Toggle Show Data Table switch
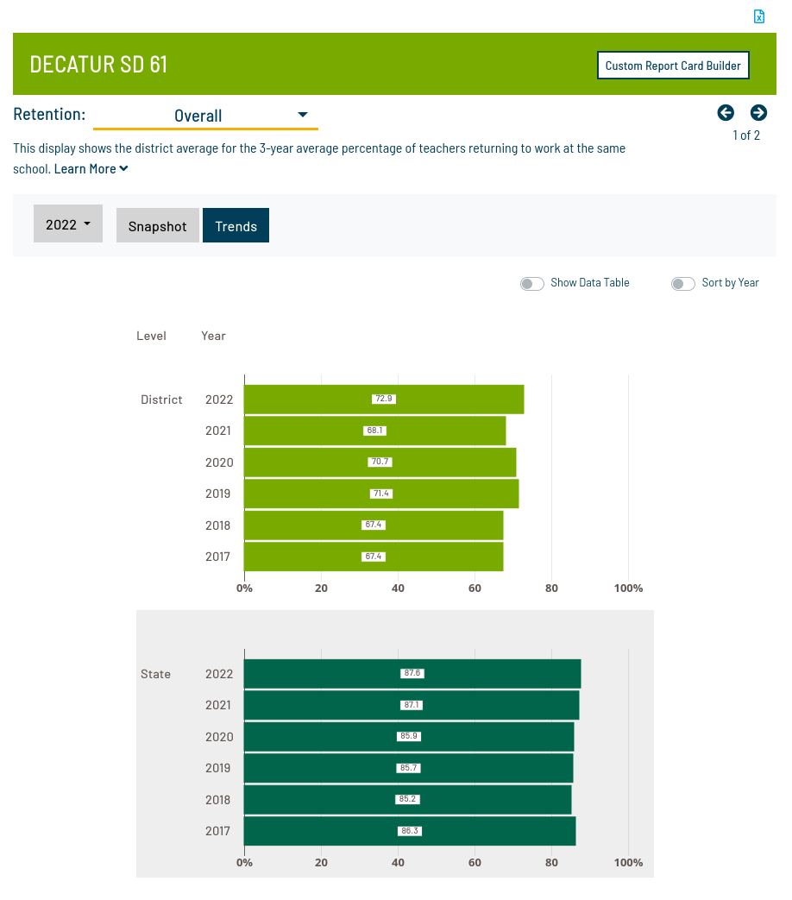The width and height of the screenshot is (792, 900). [531, 283]
